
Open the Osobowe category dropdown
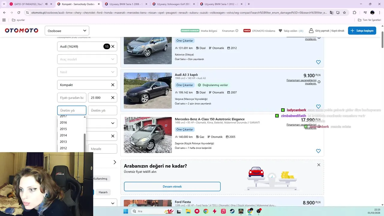pyautogui.click(x=67, y=31)
